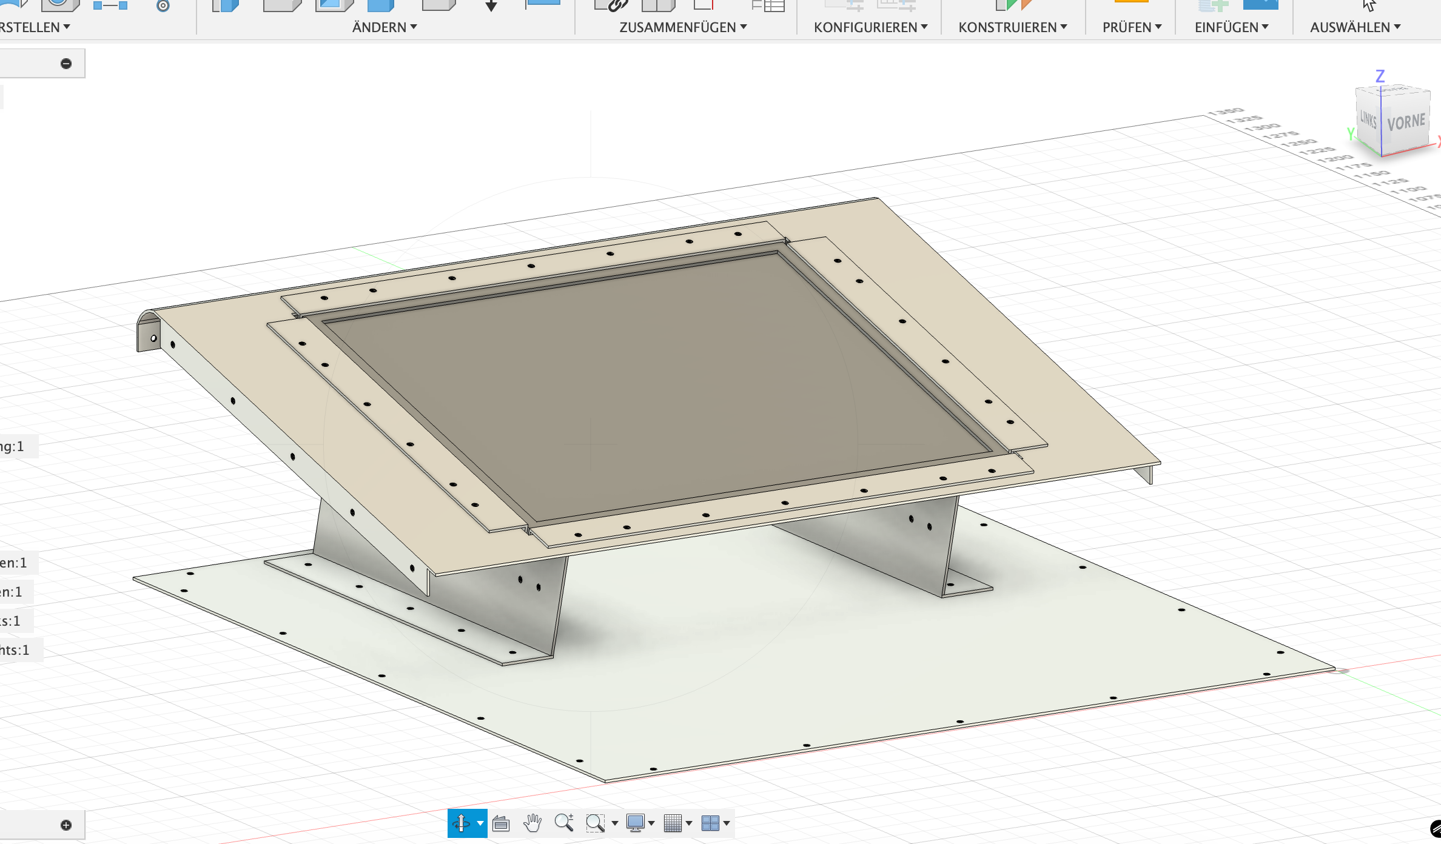This screenshot has width=1441, height=844.
Task: Click the Viewports layout icon
Action: pos(710,823)
